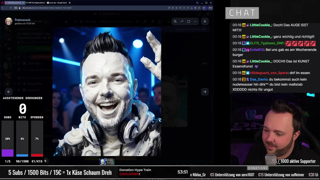This screenshot has width=320, height=180.
Task: Click Exile912 username in chat
Action: (x=257, y=50)
